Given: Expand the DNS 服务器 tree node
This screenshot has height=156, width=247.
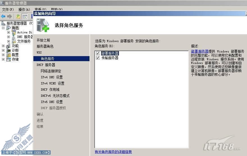Looking at the screenshot, I should tap(8, 37).
